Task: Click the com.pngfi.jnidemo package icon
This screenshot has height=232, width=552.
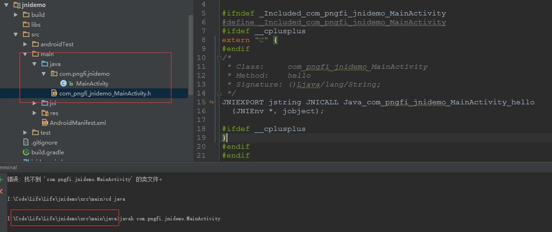Action: (x=54, y=74)
